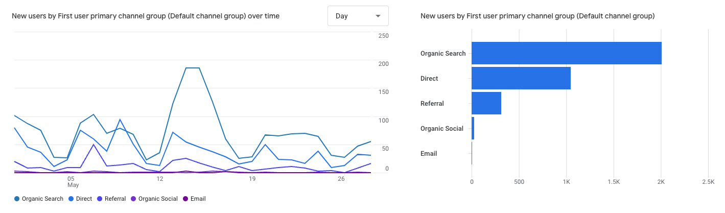Click the 26 date tick on axis
The width and height of the screenshot is (725, 213).
pyautogui.click(x=341, y=179)
